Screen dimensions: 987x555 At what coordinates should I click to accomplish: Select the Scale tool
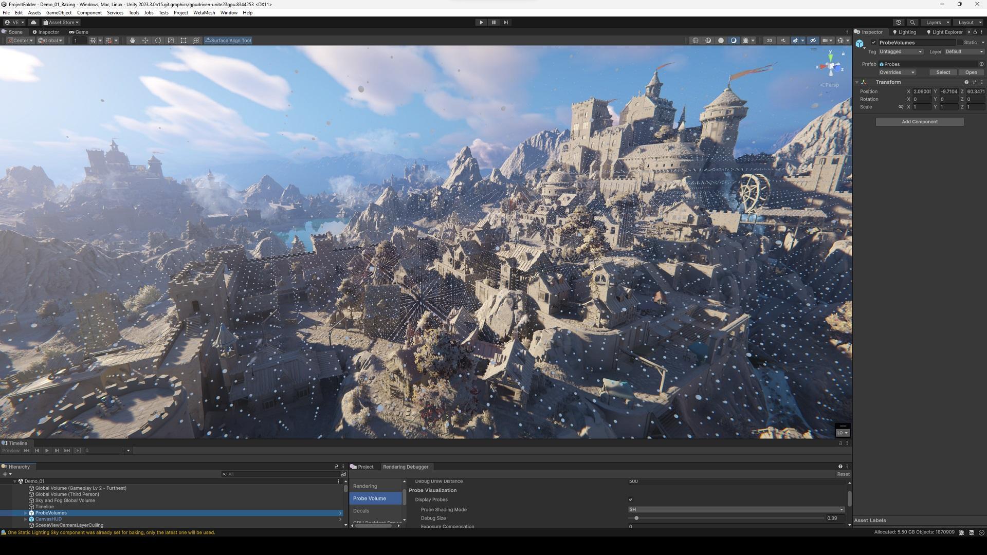point(171,41)
